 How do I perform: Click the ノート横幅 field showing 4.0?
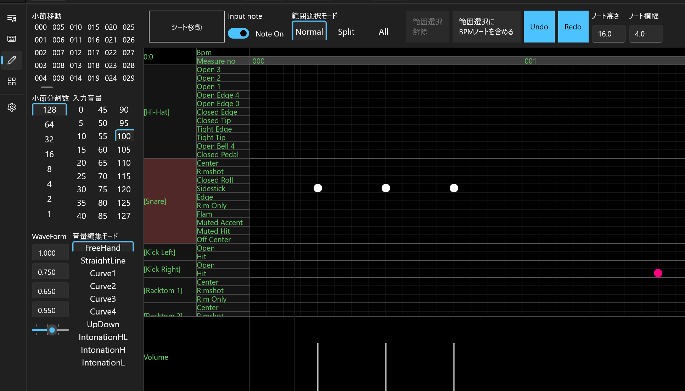point(646,34)
